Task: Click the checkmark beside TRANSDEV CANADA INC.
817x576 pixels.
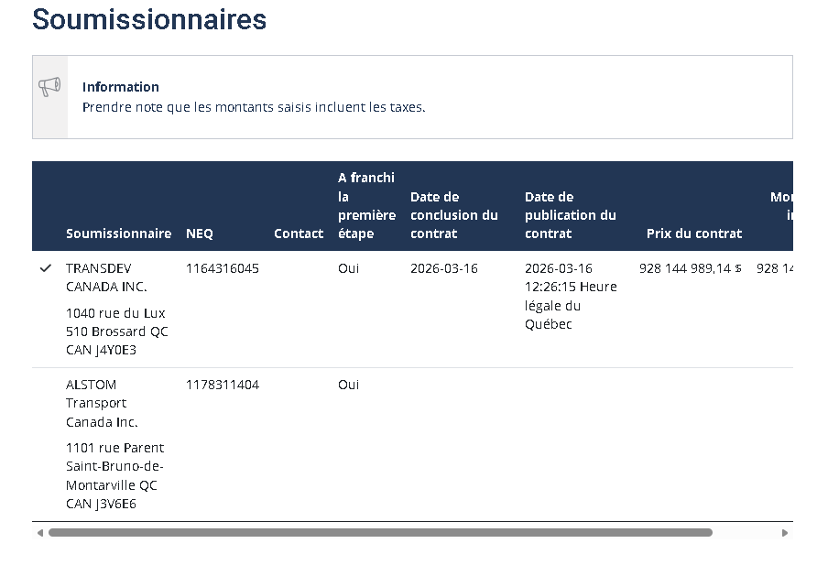Action: coord(46,268)
